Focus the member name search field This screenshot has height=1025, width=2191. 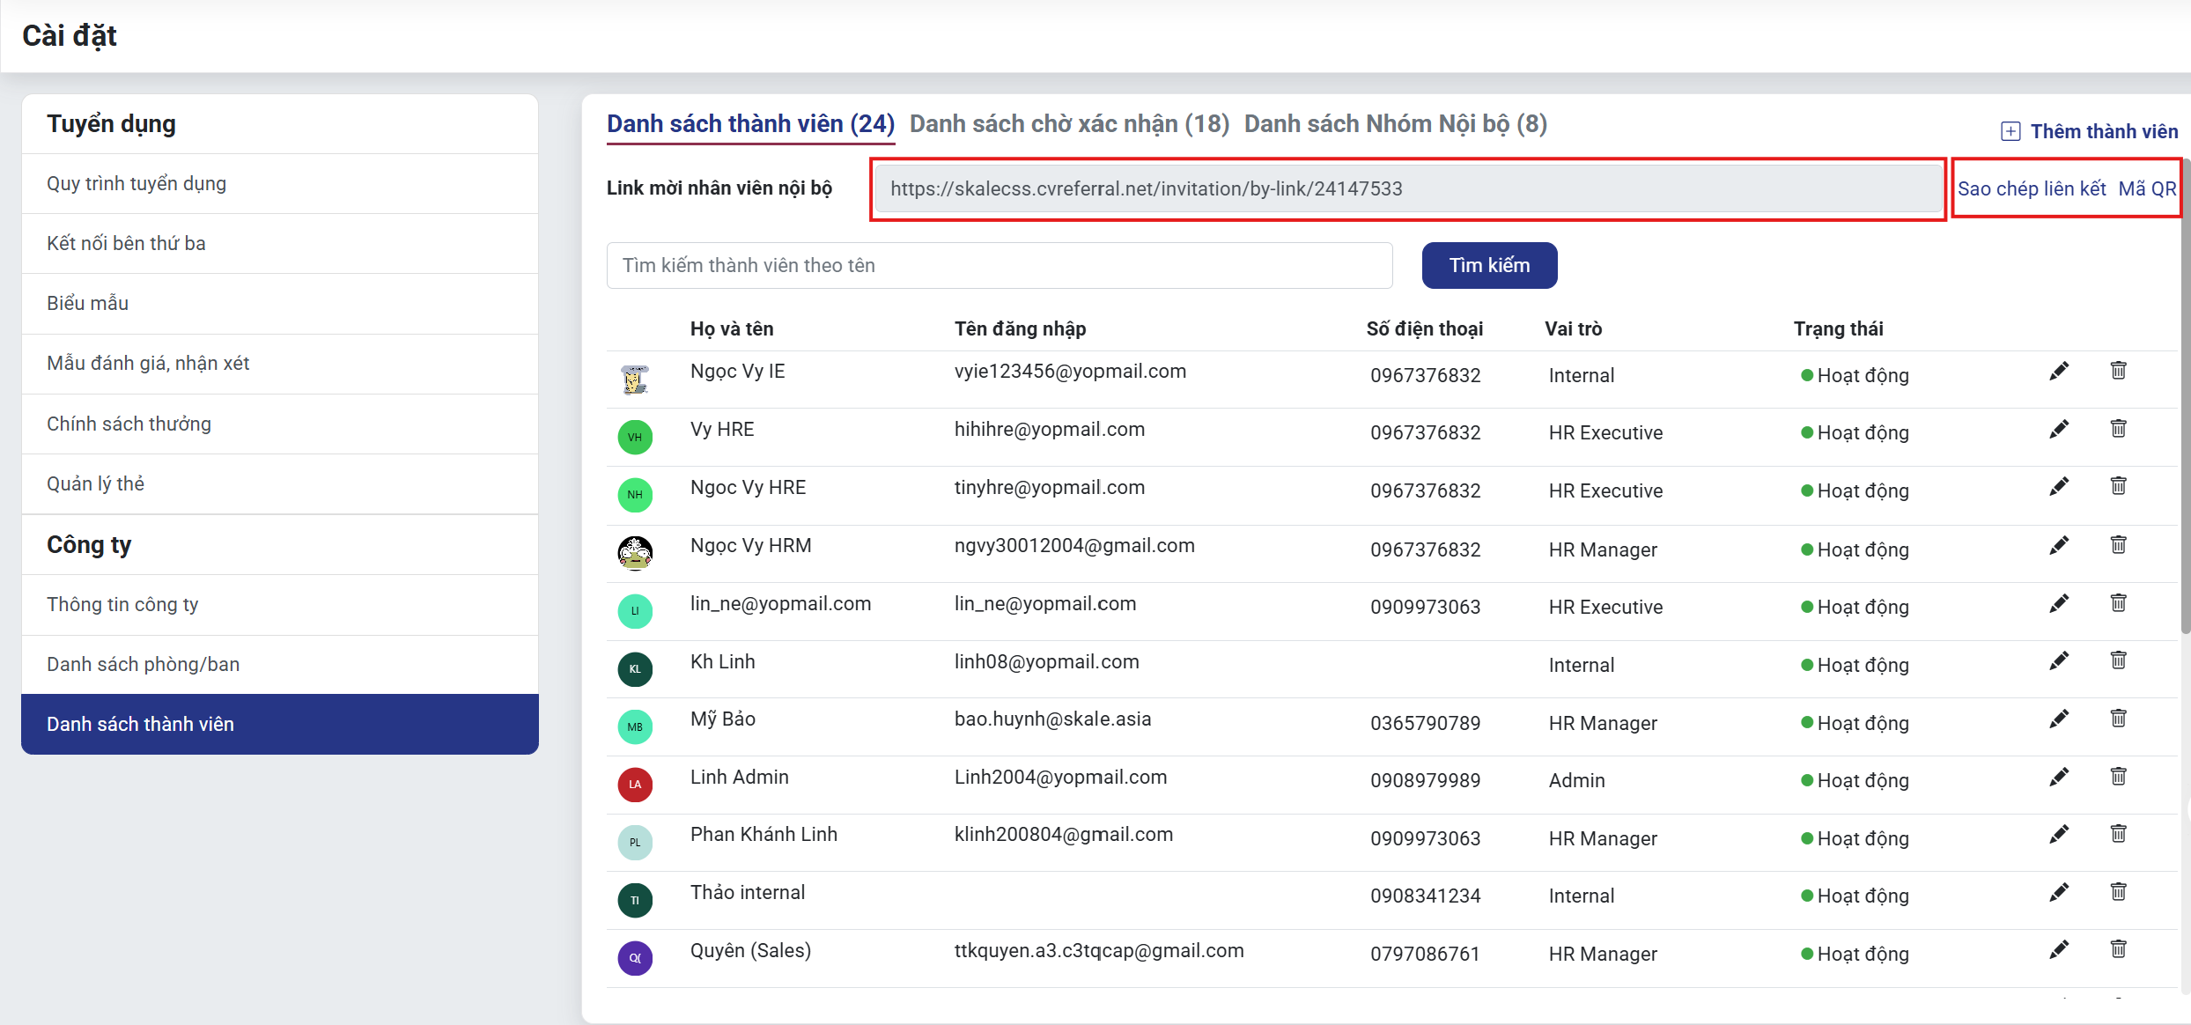999,266
